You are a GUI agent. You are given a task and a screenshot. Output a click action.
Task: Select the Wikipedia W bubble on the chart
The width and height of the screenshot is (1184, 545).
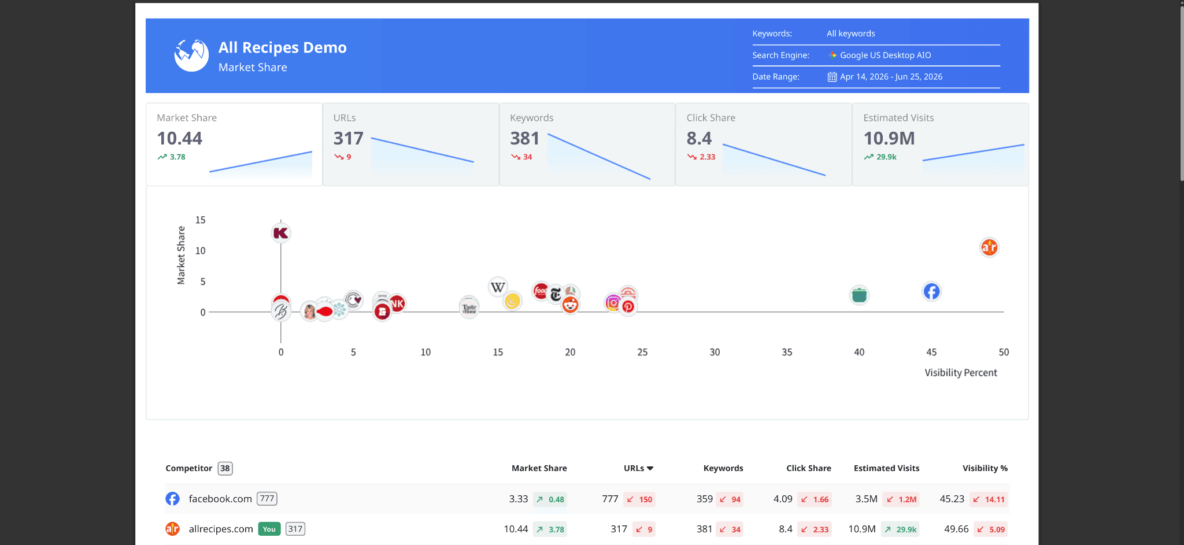[498, 287]
